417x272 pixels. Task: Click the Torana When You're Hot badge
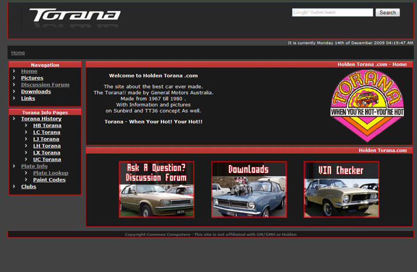pyautogui.click(x=367, y=106)
